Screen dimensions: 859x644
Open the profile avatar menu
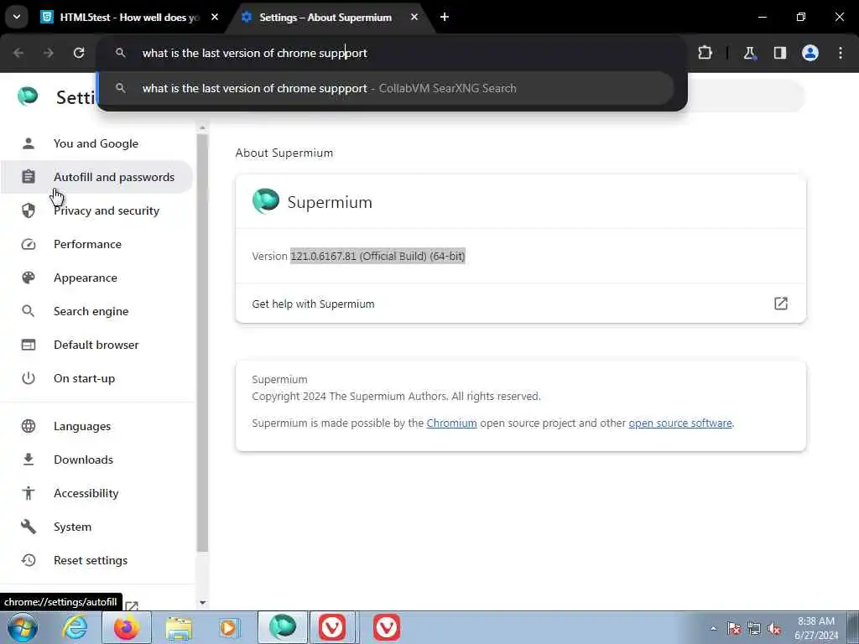[x=810, y=53]
